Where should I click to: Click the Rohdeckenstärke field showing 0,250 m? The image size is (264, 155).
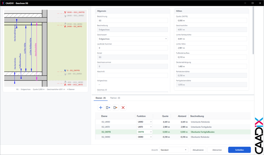tap(212, 76)
